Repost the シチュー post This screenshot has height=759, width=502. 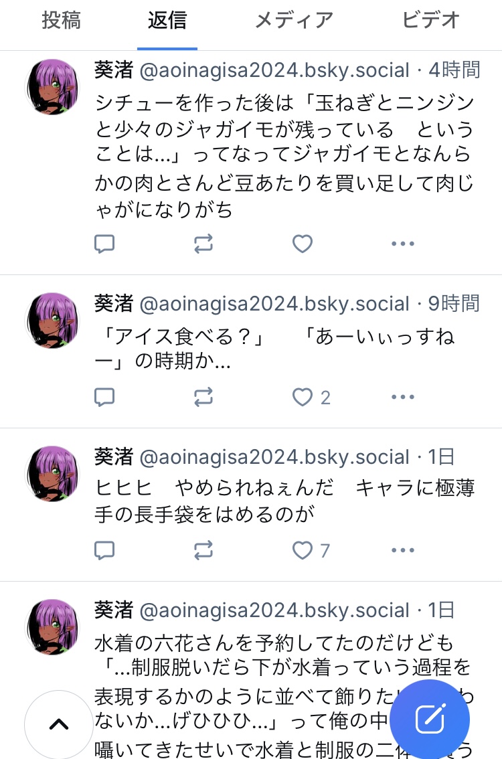tap(203, 244)
